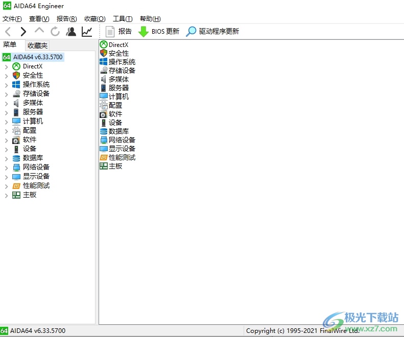Select AIDA64 v6.33.5700 root tree node
Image resolution: width=404 pixels, height=337 pixels.
pos(38,57)
